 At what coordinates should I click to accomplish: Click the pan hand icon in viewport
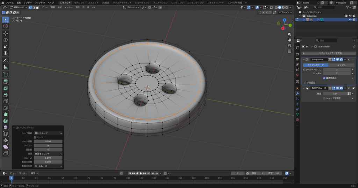coord(289,40)
